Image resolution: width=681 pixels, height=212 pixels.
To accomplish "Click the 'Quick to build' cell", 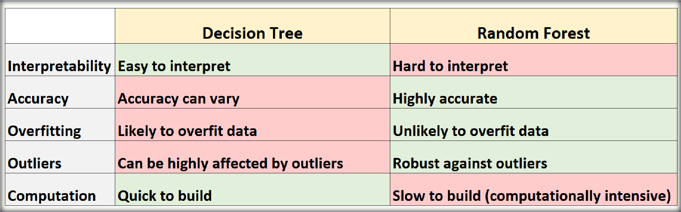I will [252, 189].
